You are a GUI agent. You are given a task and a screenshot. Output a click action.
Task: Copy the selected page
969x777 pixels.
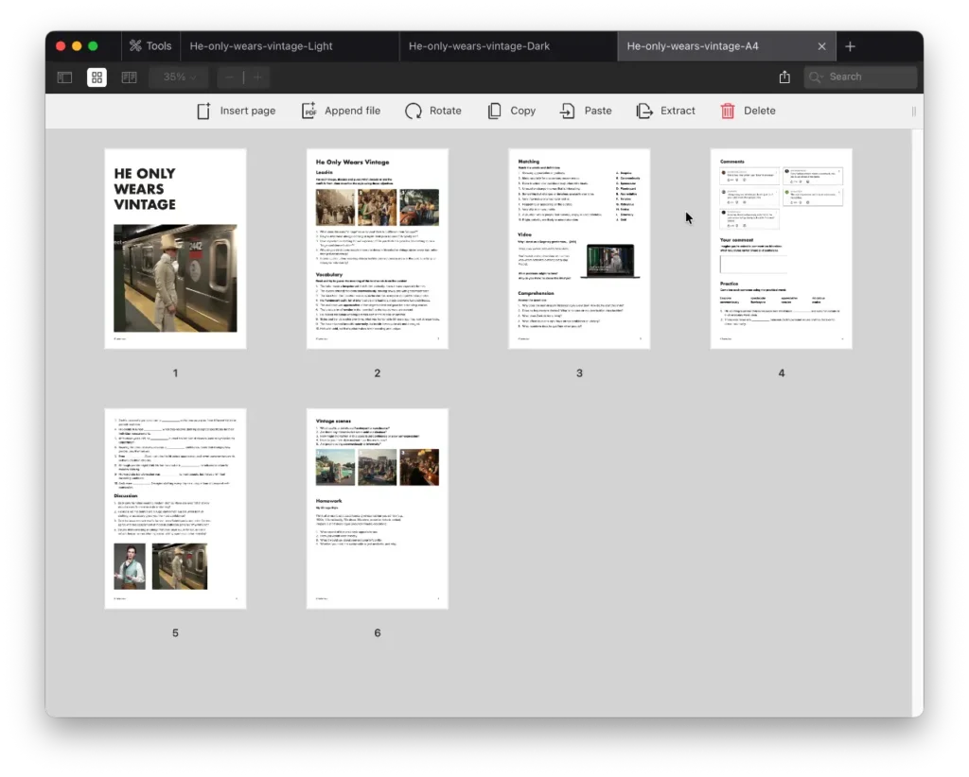511,111
